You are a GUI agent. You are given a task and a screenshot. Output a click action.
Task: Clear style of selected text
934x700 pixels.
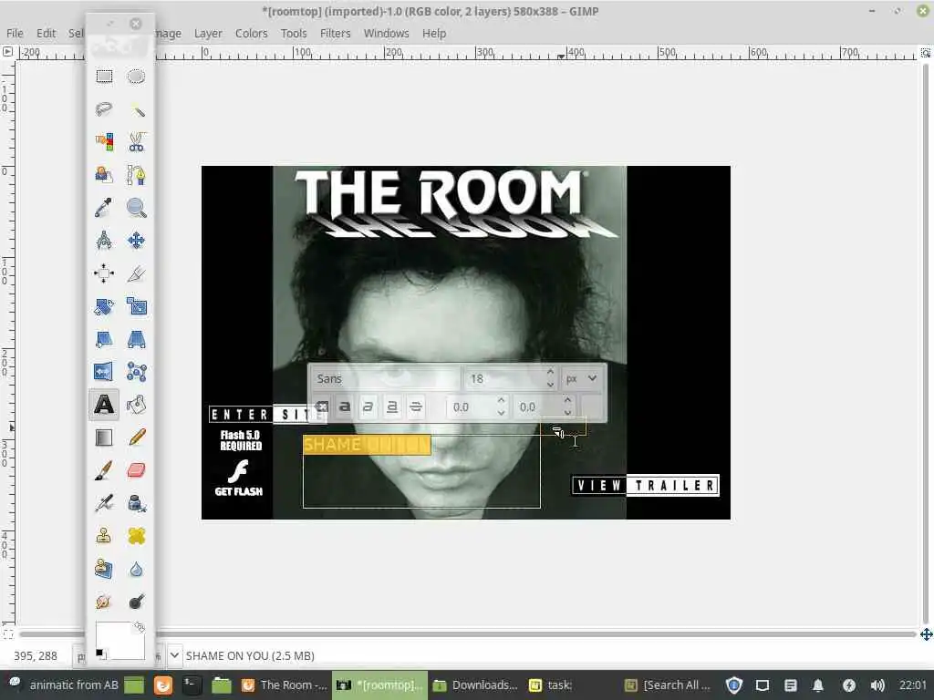322,407
